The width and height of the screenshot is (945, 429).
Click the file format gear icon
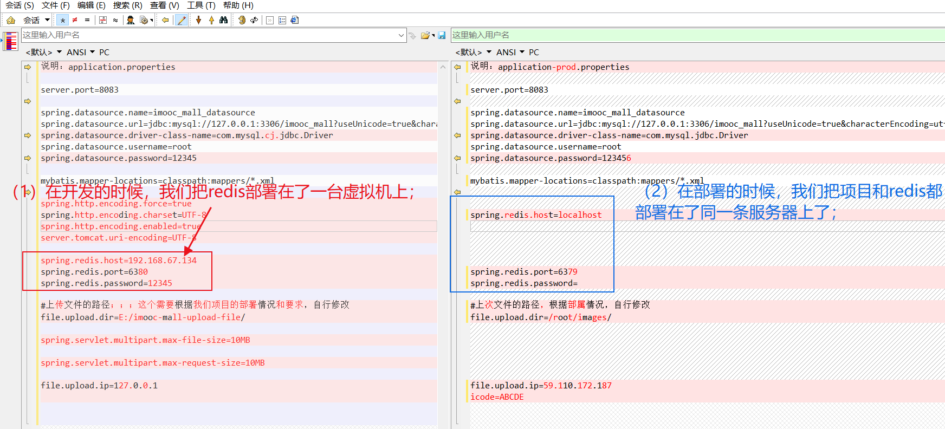click(144, 20)
